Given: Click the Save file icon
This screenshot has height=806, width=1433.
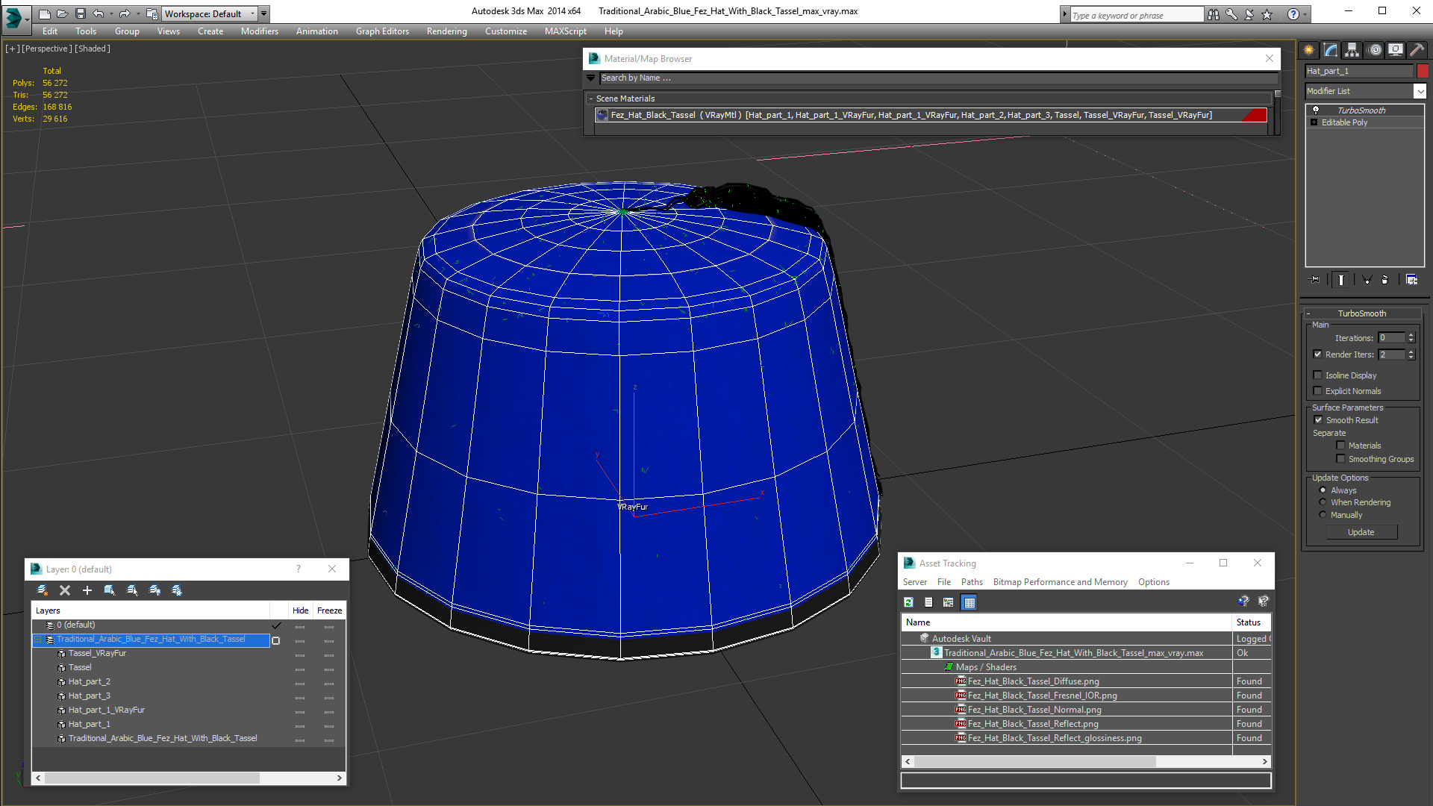Looking at the screenshot, I should [x=81, y=13].
